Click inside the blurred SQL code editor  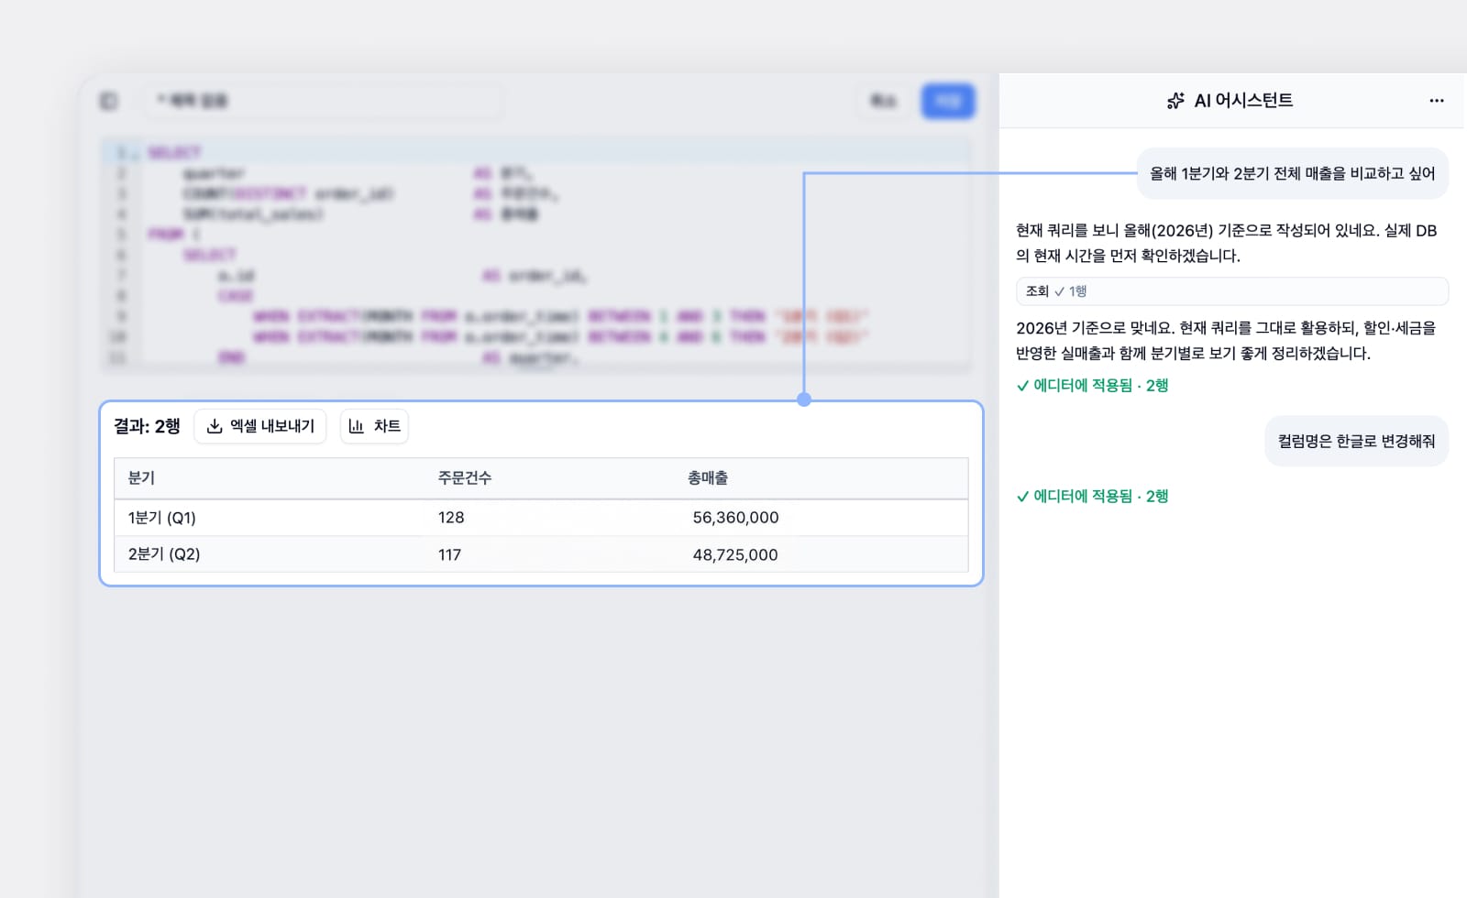pyautogui.click(x=535, y=255)
